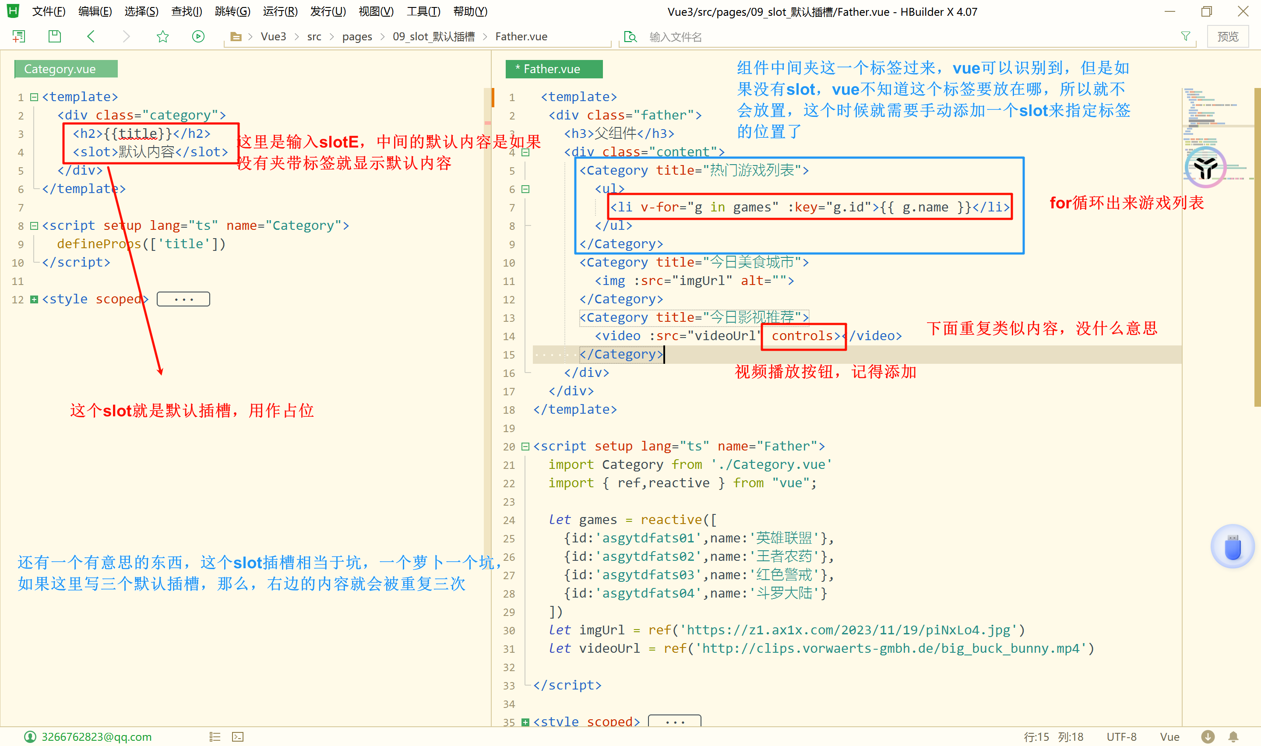The height and width of the screenshot is (746, 1261).
Task: Collapse the template block in Category.vue
Action: pos(34,97)
